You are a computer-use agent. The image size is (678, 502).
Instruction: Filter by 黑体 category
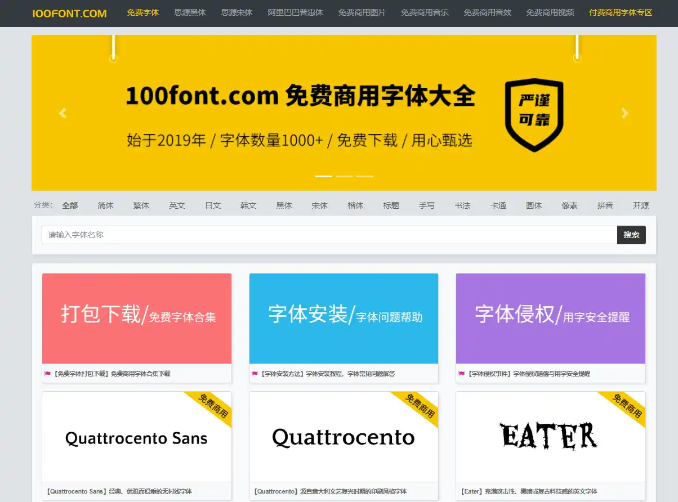pos(284,205)
